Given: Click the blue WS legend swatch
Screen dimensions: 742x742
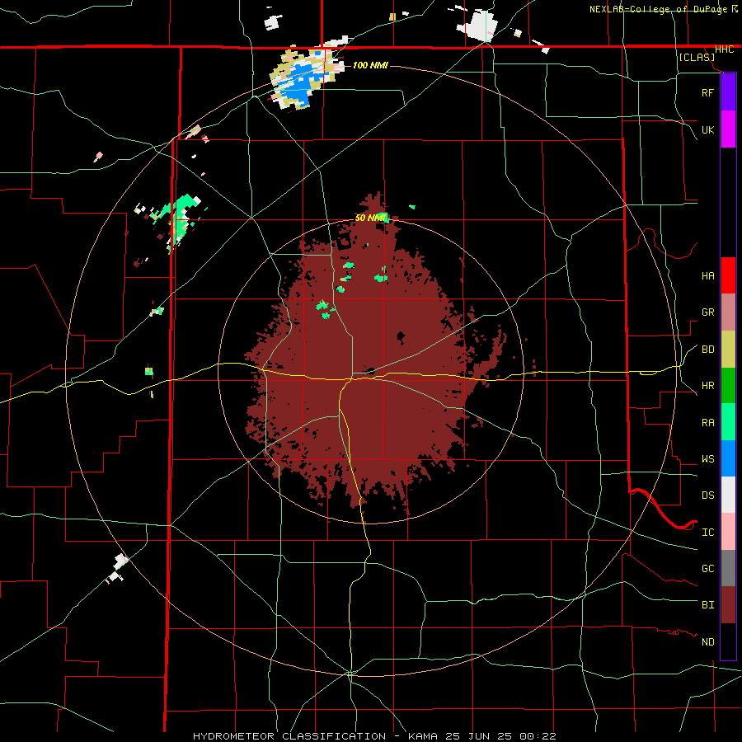Looking at the screenshot, I should tap(728, 458).
